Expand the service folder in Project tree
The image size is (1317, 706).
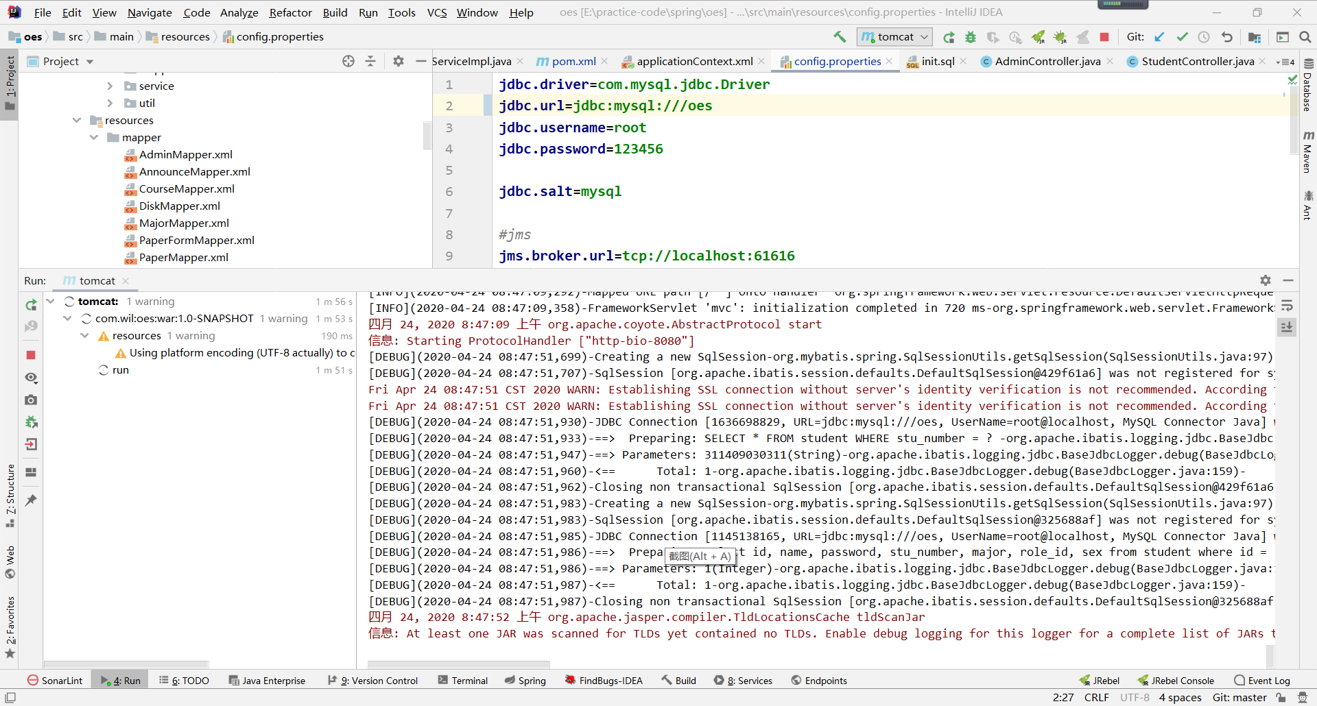(110, 86)
